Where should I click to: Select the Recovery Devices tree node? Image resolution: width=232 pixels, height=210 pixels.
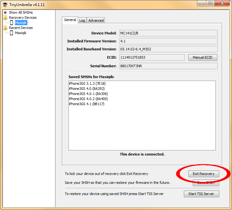click(23, 18)
